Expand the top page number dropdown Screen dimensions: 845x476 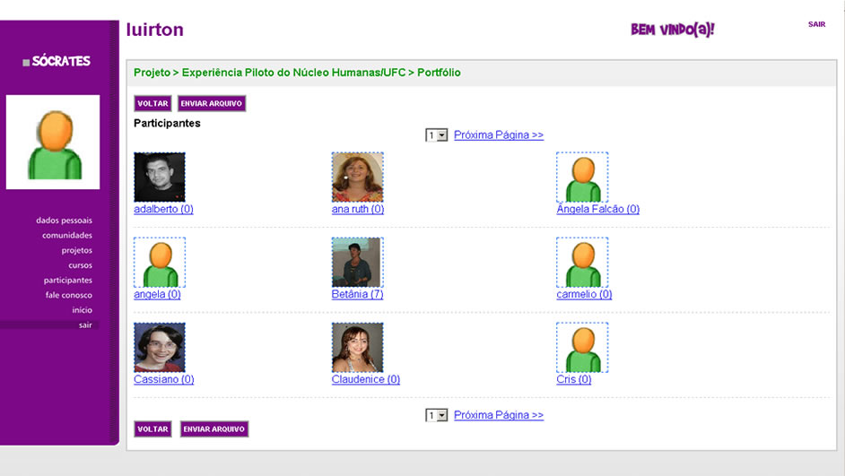coord(437,135)
